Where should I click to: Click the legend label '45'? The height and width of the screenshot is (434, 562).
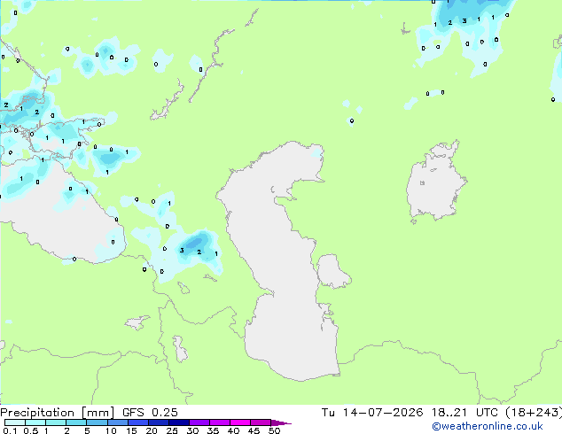(254, 430)
